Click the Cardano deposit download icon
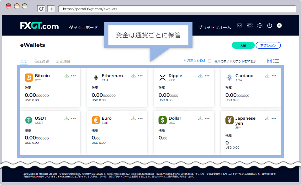Viewport: 301px width, 185px height. click(267, 76)
